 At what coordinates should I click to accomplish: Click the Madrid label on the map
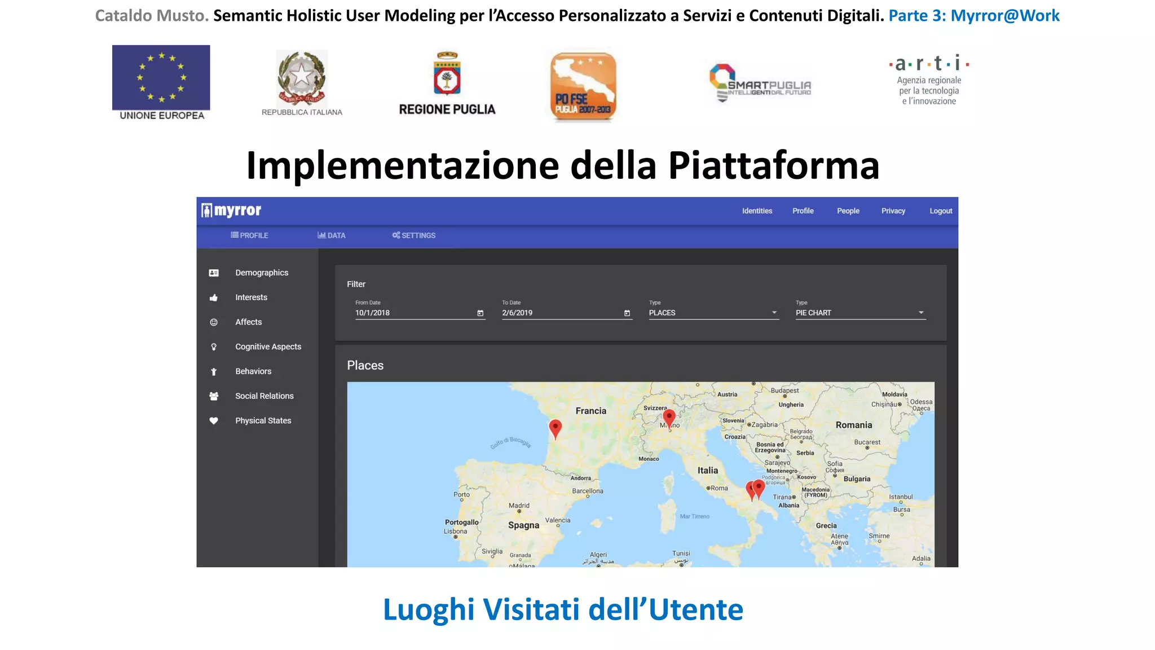(519, 506)
